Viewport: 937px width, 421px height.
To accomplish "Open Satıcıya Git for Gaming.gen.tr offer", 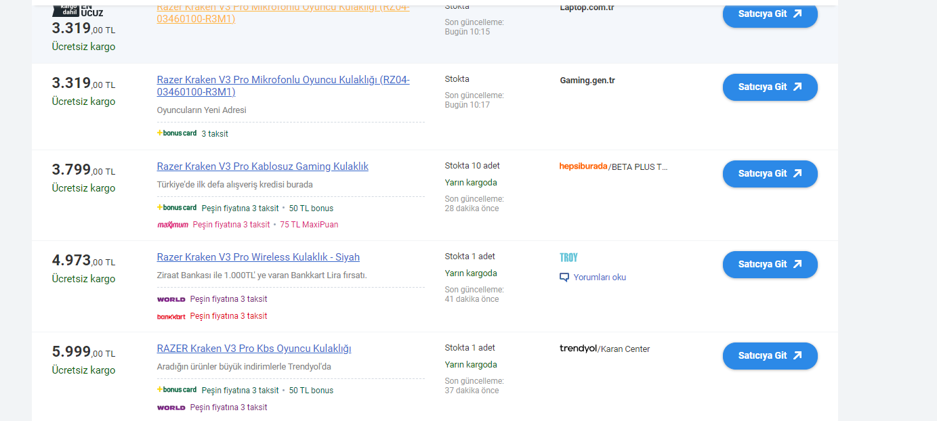I will (x=770, y=87).
